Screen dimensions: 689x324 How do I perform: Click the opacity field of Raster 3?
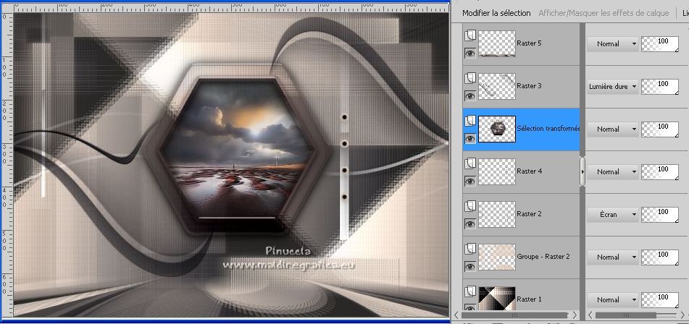click(x=660, y=86)
